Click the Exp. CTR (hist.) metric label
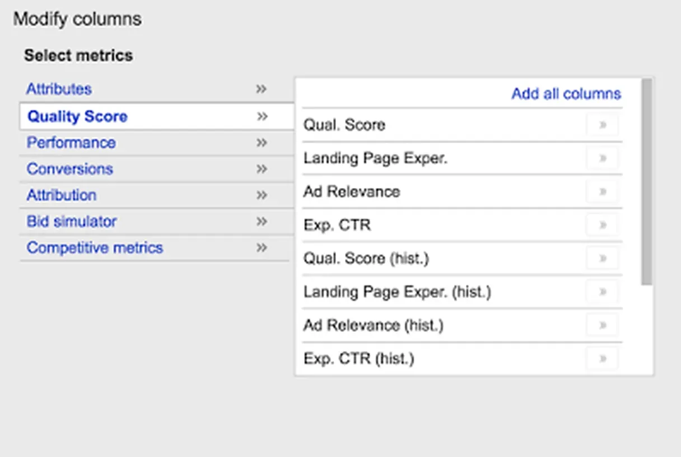This screenshot has height=457, width=681. coord(359,359)
